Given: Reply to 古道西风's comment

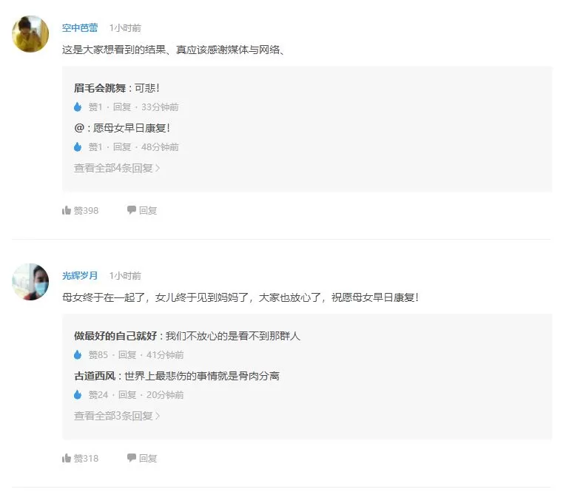Looking at the screenshot, I should 127,394.
